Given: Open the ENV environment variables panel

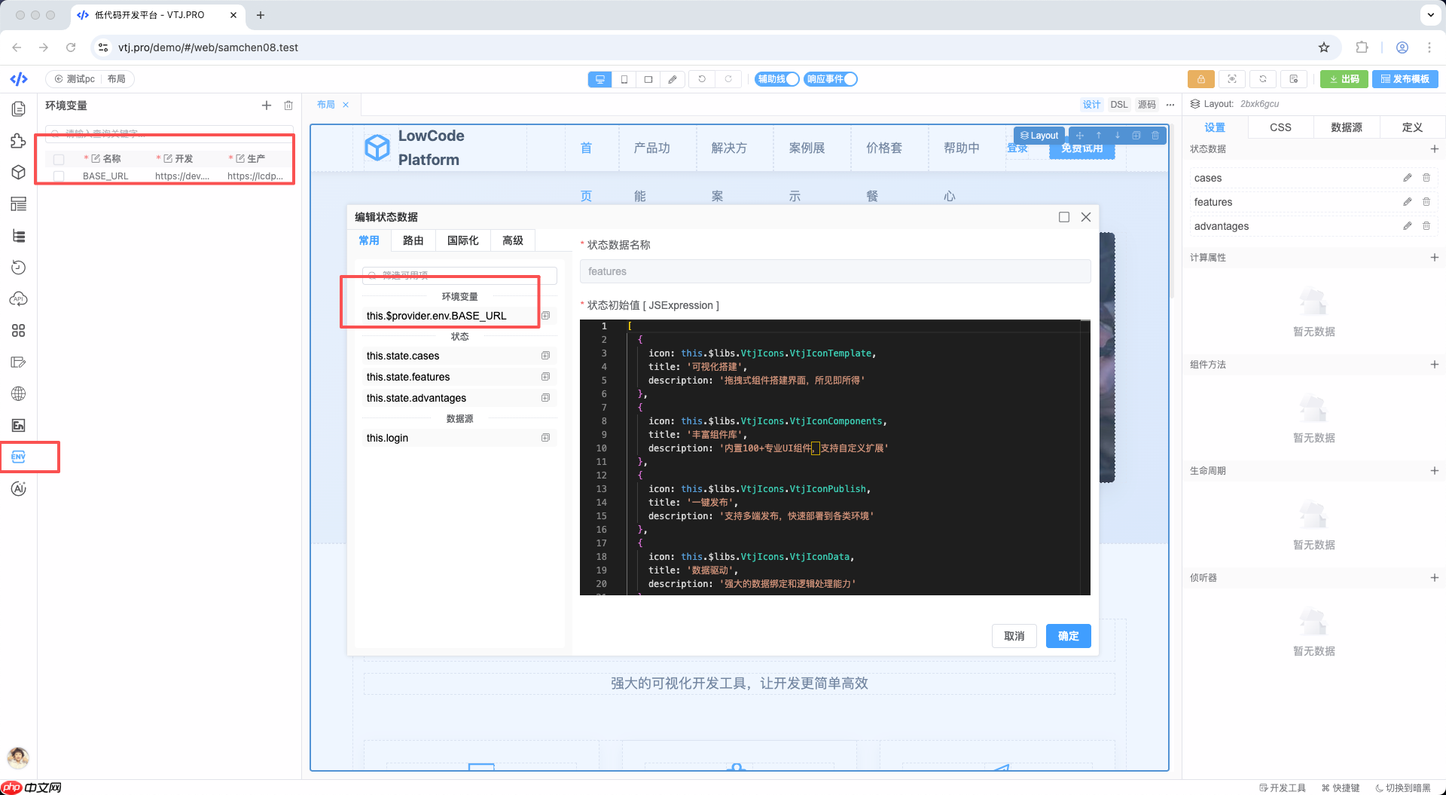Looking at the screenshot, I should (17, 457).
